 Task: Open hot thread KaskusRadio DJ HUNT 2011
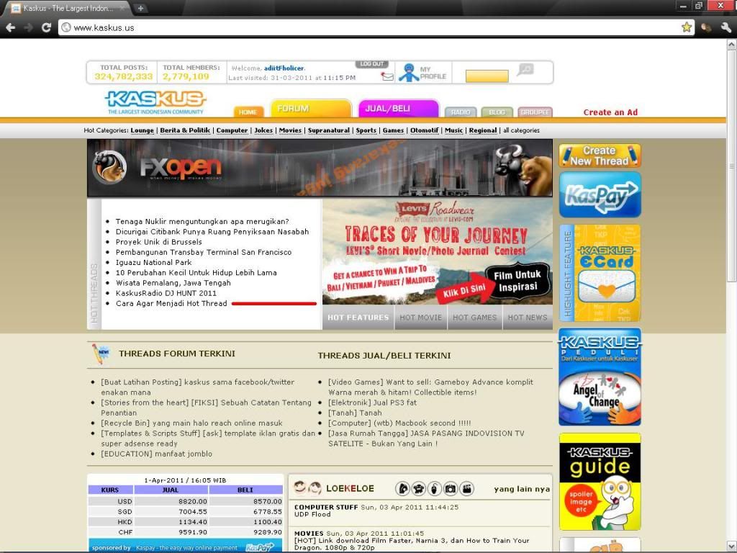[x=166, y=293]
